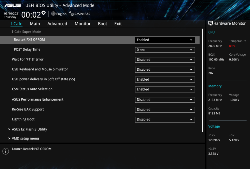
Task: Click the ReSize BAR icon in header
Action: [71, 14]
